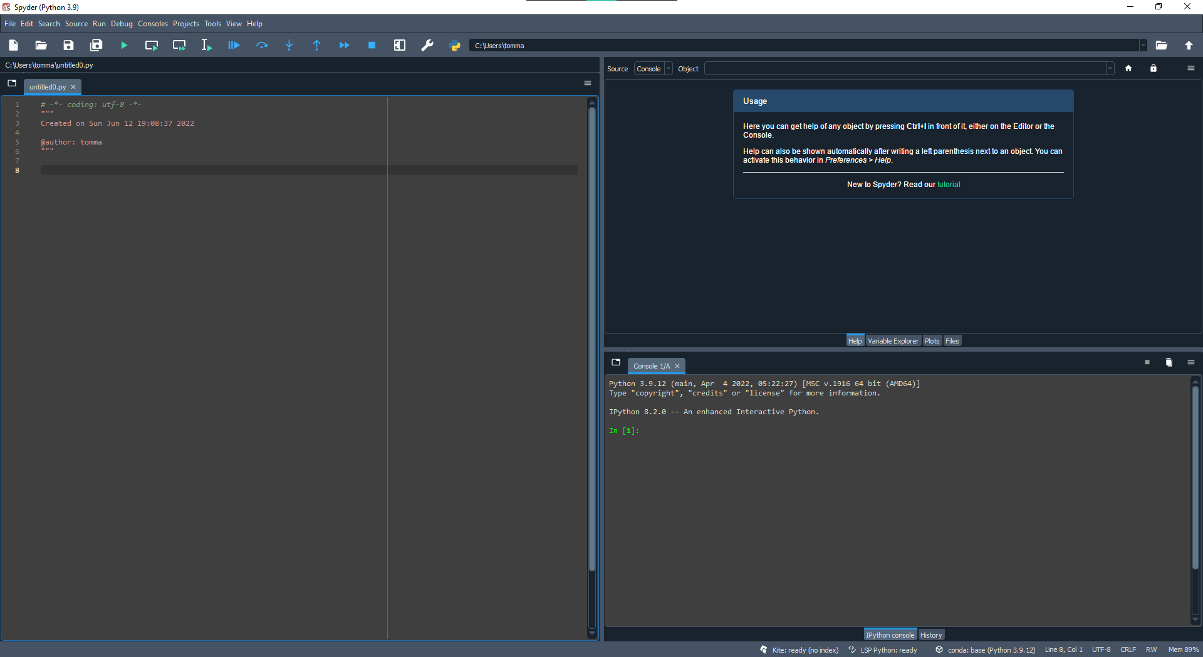This screenshot has height=657, width=1203.
Task: Browse tabs in the console pane
Action: click(x=616, y=362)
